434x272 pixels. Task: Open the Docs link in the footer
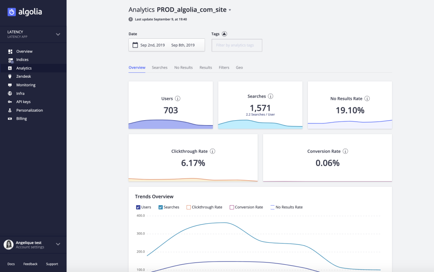click(x=11, y=263)
